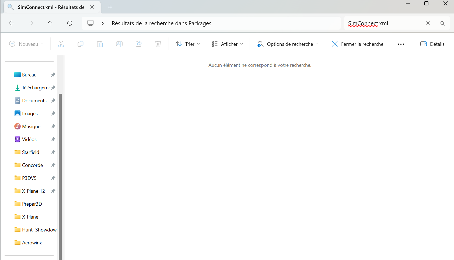Click the pin icon beside Concorde
Screen dimensions: 454x260
53,165
